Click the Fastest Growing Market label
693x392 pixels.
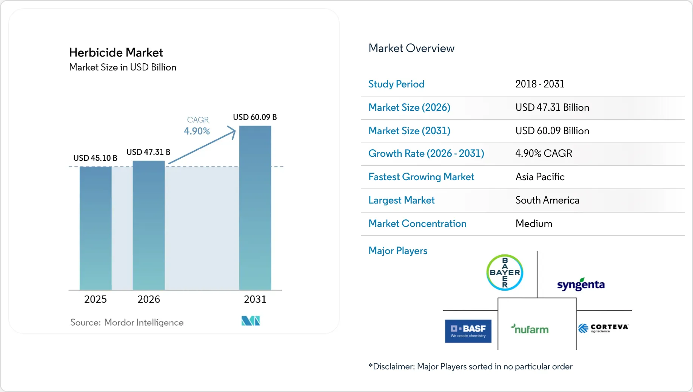[421, 177]
